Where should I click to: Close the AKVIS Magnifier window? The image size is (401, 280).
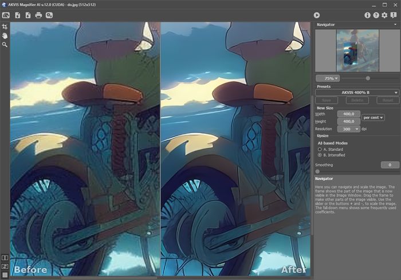click(395, 5)
